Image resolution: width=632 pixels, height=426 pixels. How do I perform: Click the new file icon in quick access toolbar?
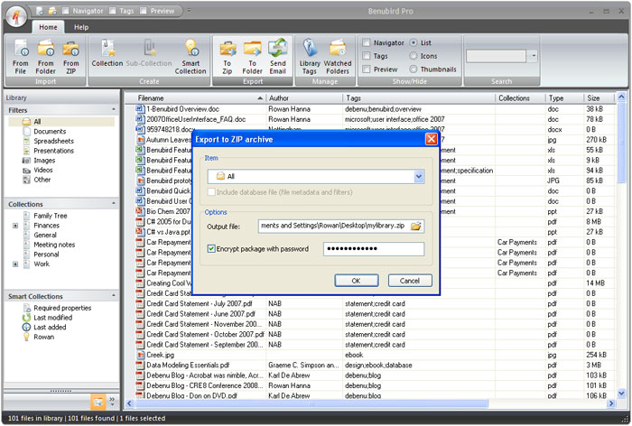point(40,11)
